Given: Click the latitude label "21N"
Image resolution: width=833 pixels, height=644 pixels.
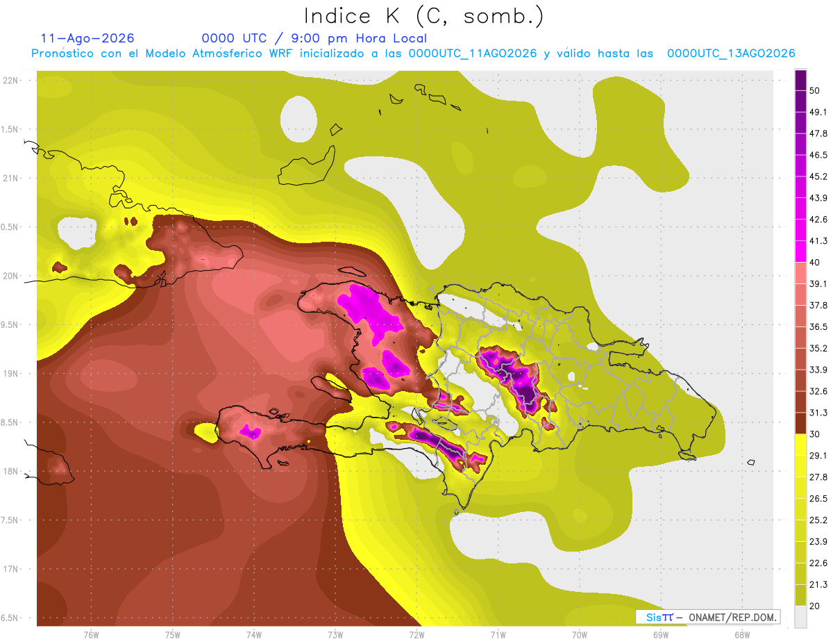Looking at the screenshot, I should coord(12,179).
